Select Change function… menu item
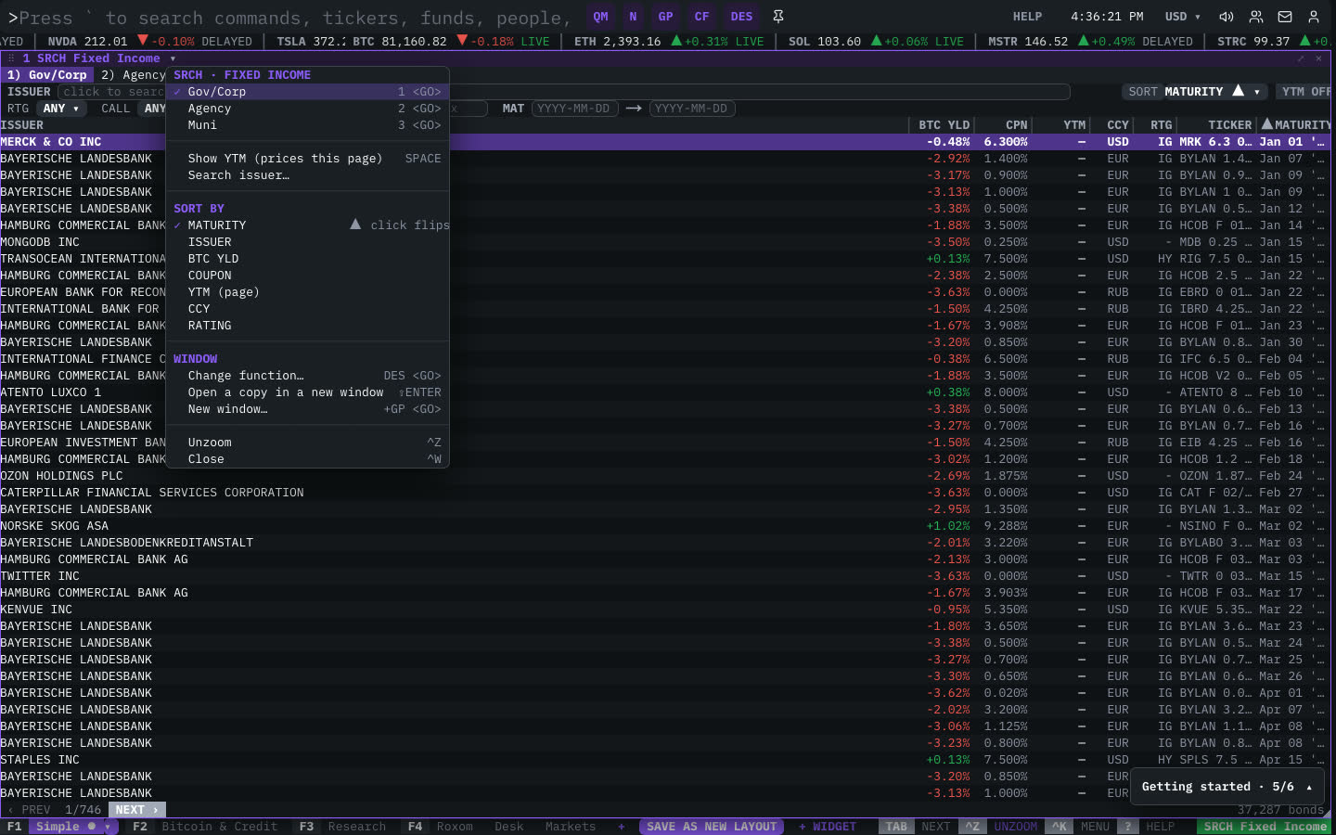Image resolution: width=1336 pixels, height=835 pixels. coord(307,376)
